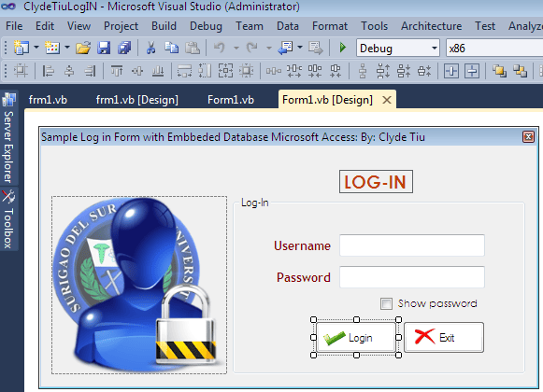This screenshot has height=392, width=543.
Task: Open the View menu
Action: click(79, 26)
